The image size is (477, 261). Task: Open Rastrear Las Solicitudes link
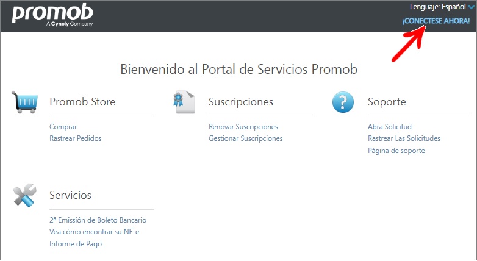(404, 138)
